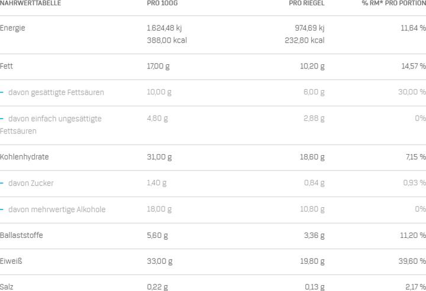Click the 18,60 g Kohlenhydrate value
Screen dimensions: 426x291
pyautogui.click(x=312, y=157)
